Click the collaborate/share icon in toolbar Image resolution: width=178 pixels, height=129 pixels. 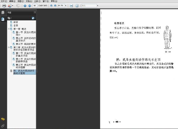(x=10, y=6)
